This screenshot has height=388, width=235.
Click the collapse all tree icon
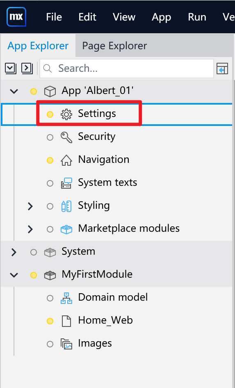click(11, 68)
